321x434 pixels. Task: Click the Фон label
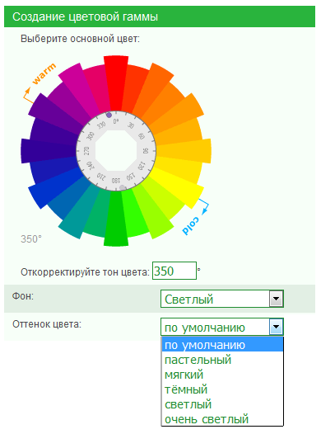pyautogui.click(x=22, y=296)
